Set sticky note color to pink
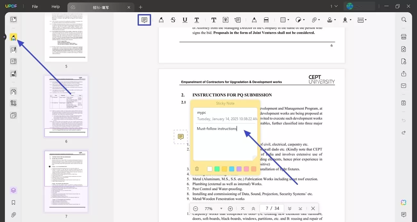Viewport: 417px width, 222px height. (246, 169)
